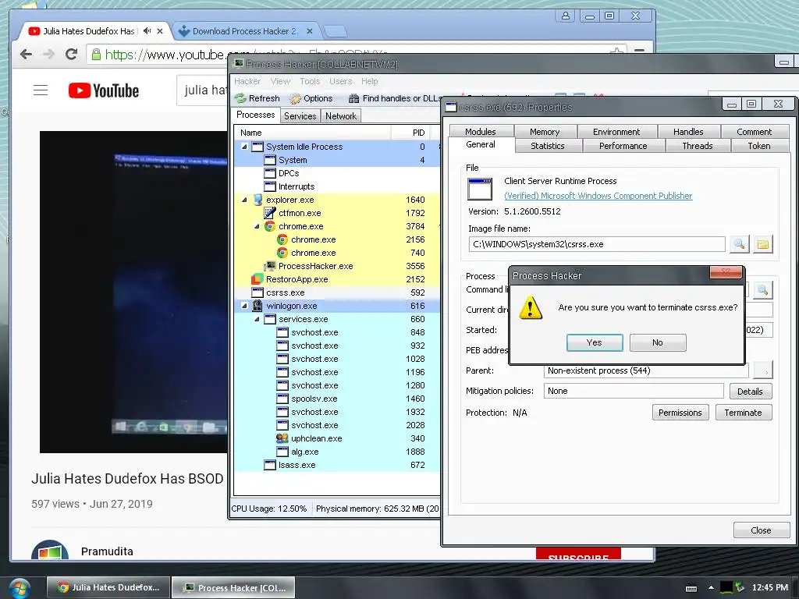This screenshot has height=599, width=799.
Task: Click the Refresh toolbar button
Action: pyautogui.click(x=257, y=98)
